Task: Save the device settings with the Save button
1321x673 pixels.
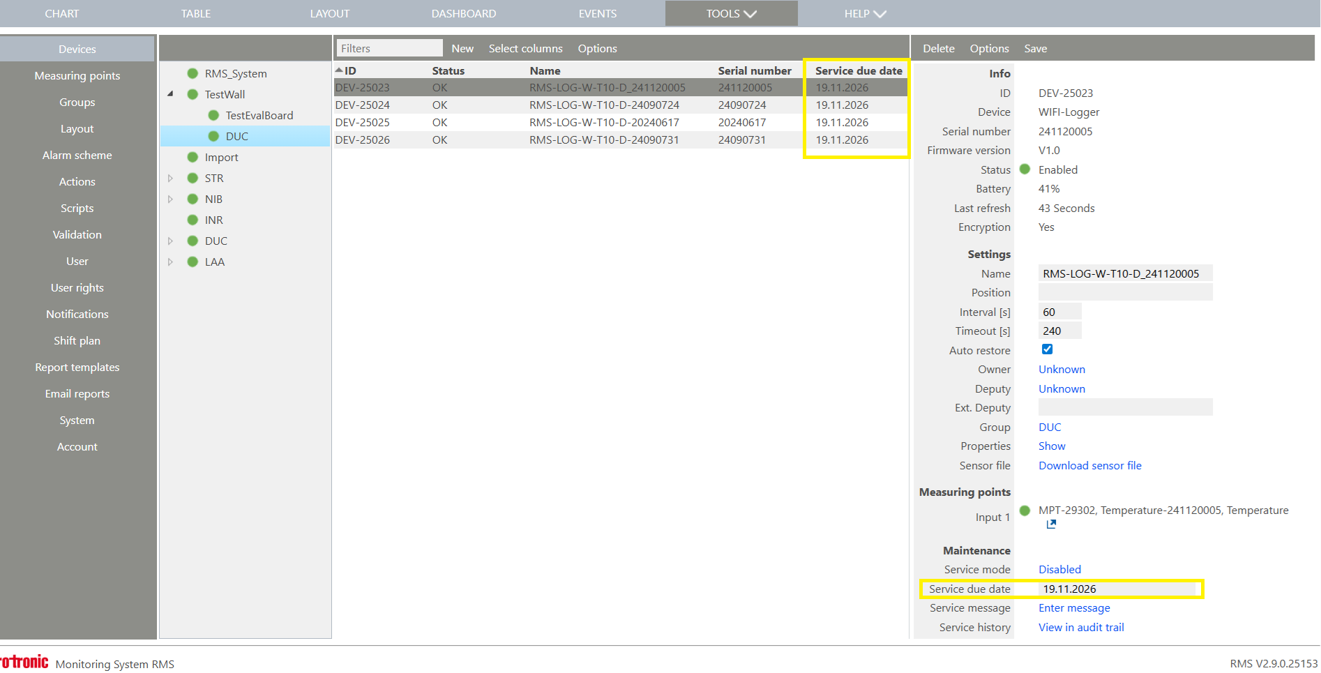Action: [x=1035, y=48]
